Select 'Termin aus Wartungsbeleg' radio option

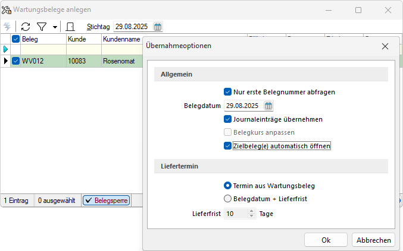coord(227,186)
